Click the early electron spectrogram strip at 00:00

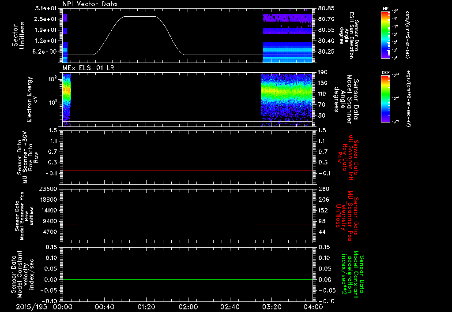pos(67,100)
